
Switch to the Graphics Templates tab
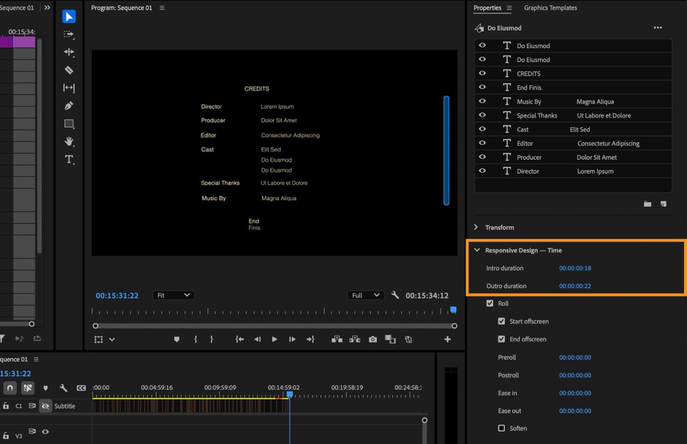point(550,7)
